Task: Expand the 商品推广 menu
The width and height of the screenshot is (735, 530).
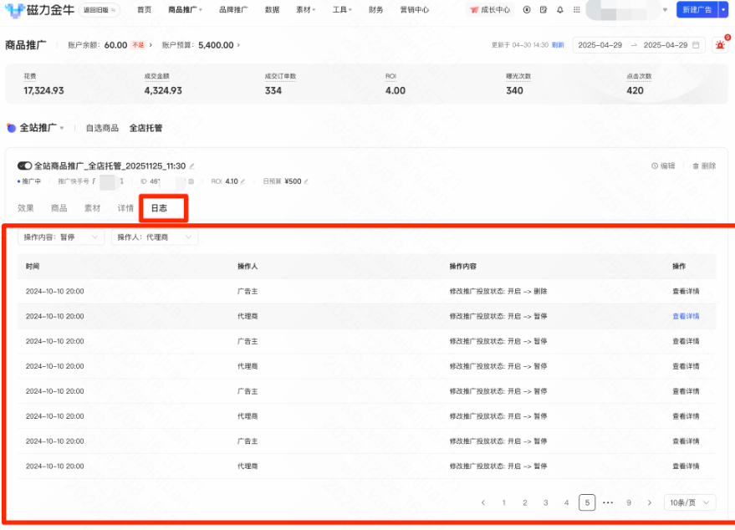Action: 185,10
